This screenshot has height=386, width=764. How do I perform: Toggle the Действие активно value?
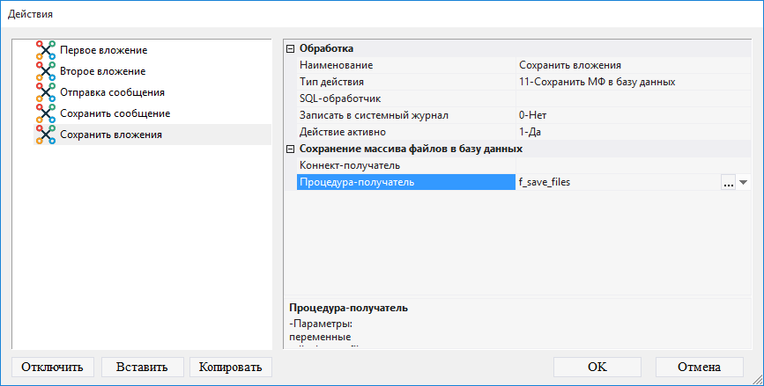[x=630, y=132]
